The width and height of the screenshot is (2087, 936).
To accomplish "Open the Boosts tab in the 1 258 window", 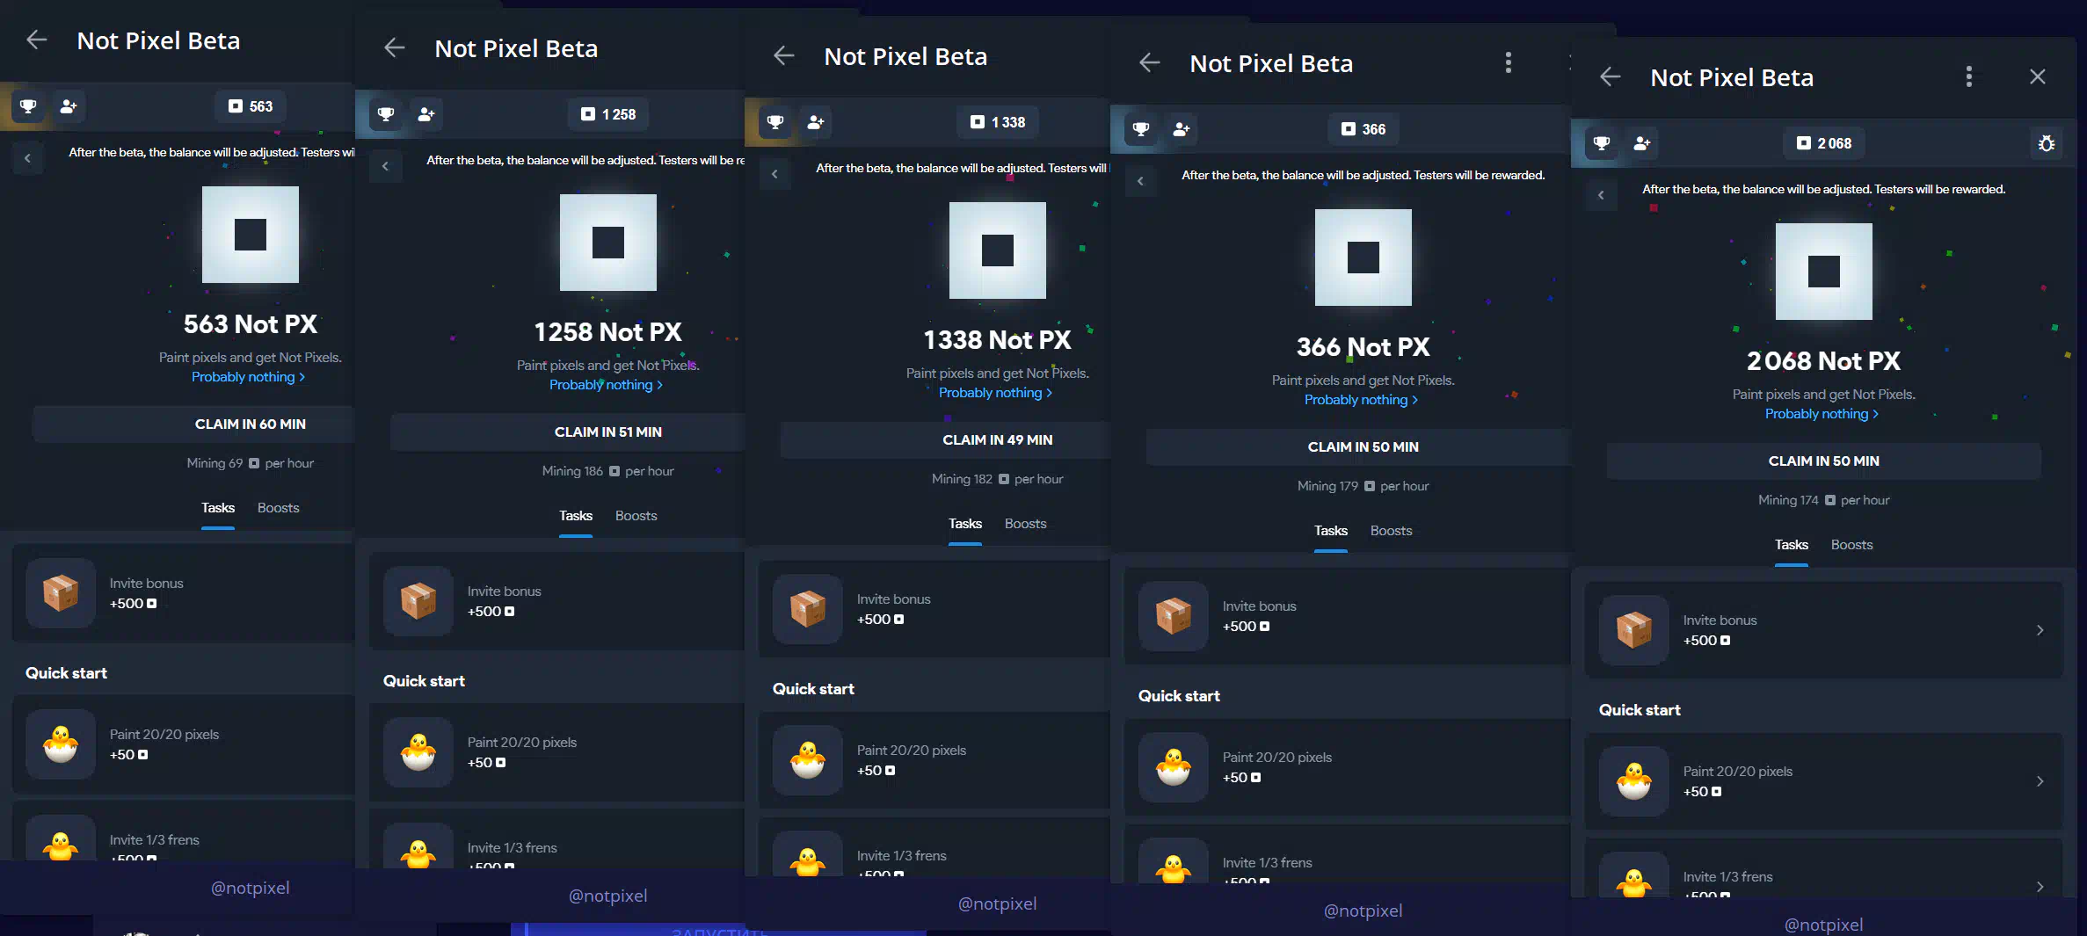I will pyautogui.click(x=636, y=516).
